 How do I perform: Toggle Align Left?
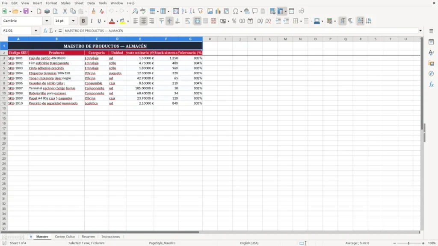pos(136,21)
